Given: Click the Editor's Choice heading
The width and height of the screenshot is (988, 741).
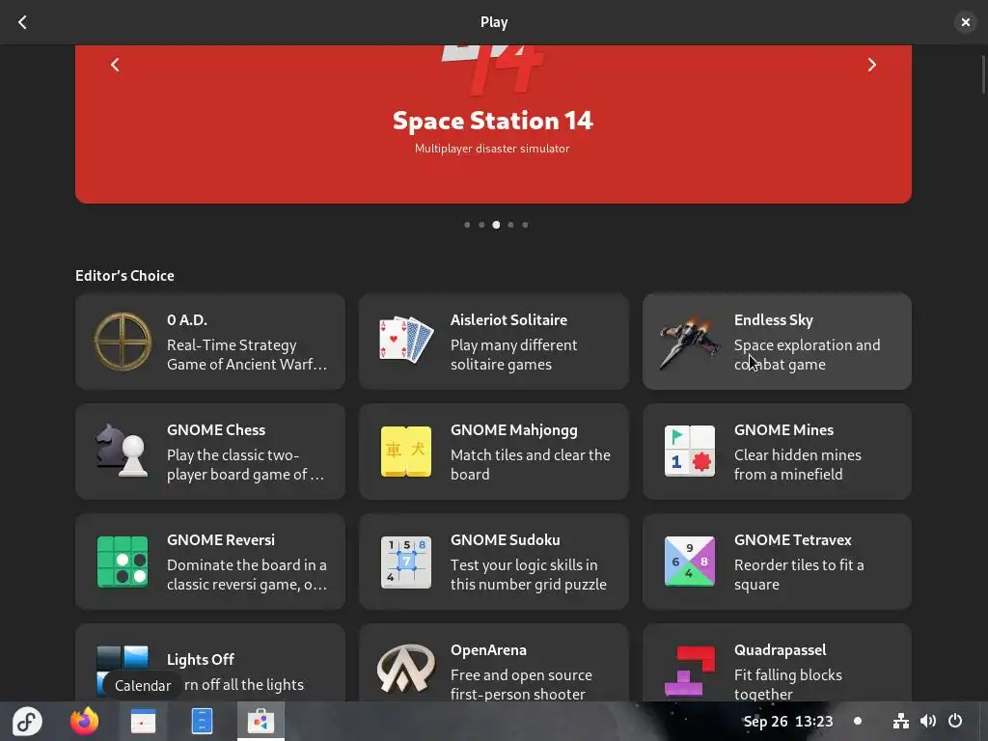Looking at the screenshot, I should pyautogui.click(x=124, y=276).
